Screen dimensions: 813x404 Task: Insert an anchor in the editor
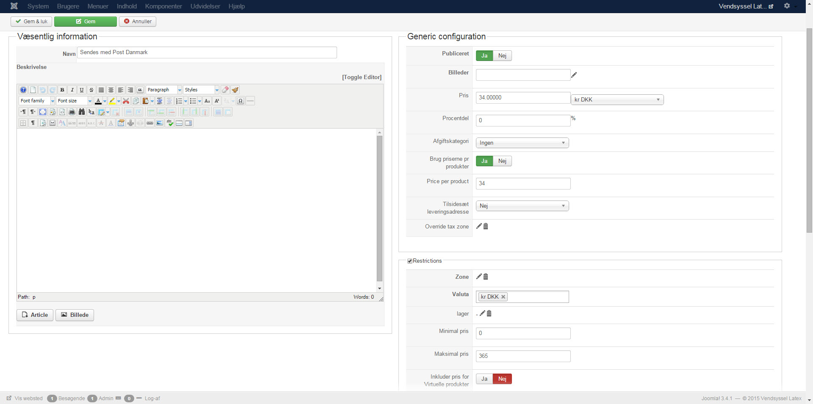[130, 123]
